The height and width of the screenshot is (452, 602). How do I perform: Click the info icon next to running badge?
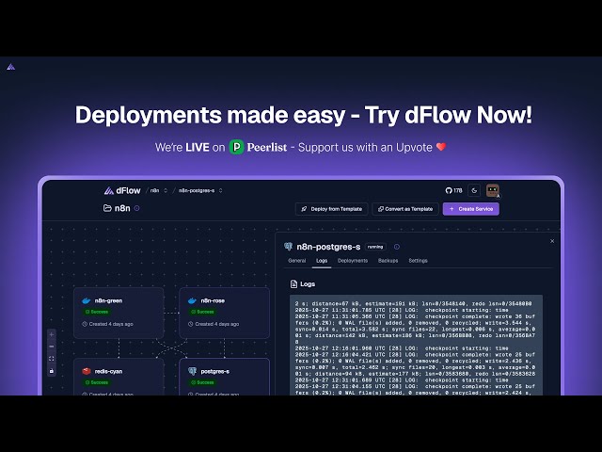(397, 247)
